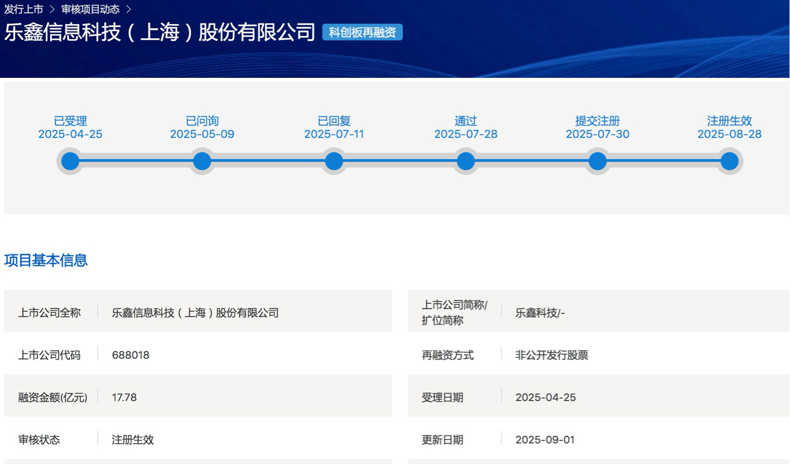The image size is (790, 464).
Task: Select the 更新日期 value 2025-09-01
Action: coord(545,440)
